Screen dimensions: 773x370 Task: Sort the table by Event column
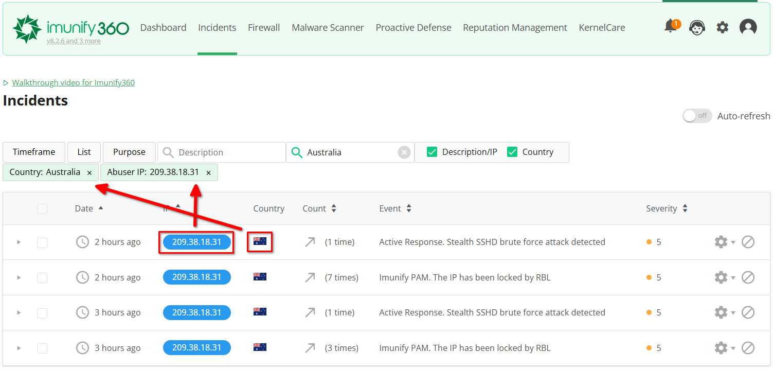pos(395,208)
